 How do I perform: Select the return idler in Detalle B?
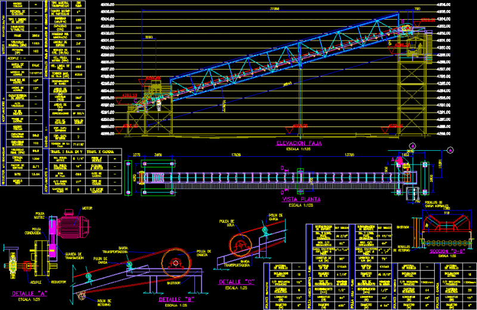(x=82, y=295)
